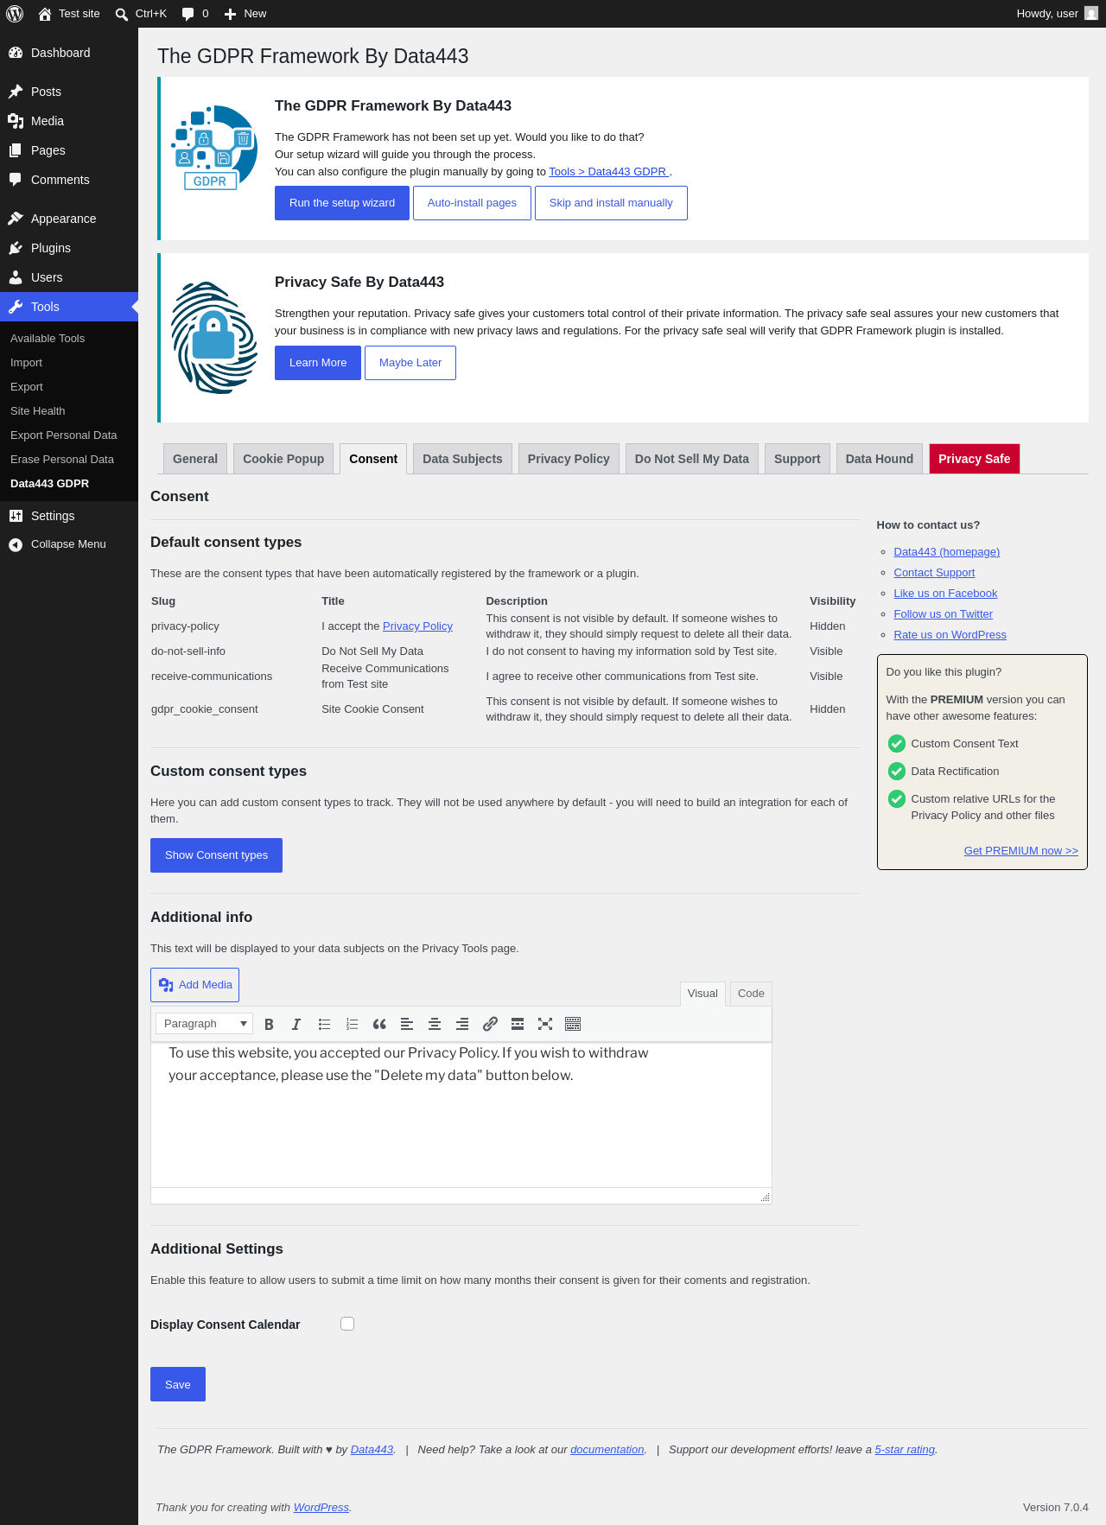Open Available Tools submenu item

click(48, 339)
